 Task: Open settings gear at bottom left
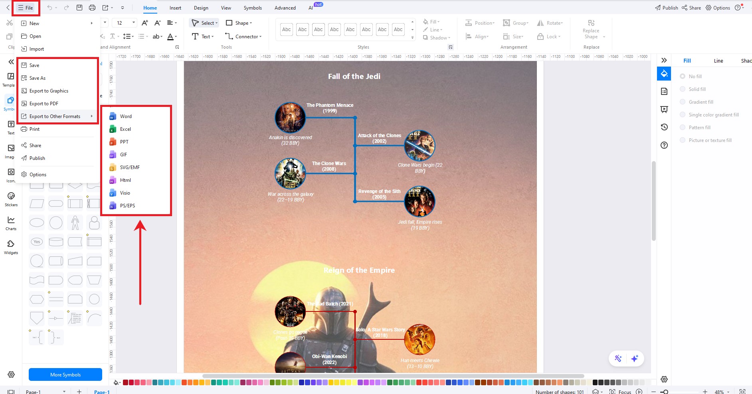[x=11, y=374]
